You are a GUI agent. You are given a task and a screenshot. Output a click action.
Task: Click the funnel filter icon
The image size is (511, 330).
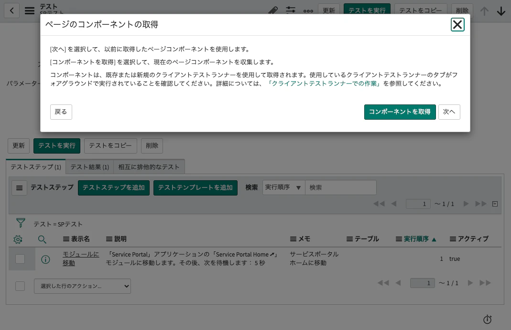(21, 223)
